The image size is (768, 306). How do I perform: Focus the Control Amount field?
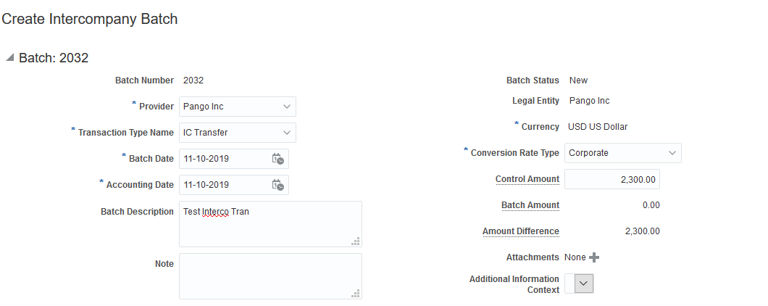click(x=612, y=179)
